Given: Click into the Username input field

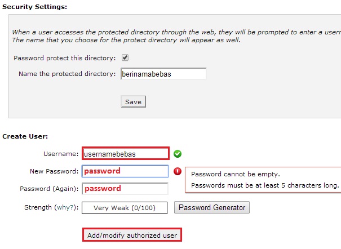Looking at the screenshot, I should [126, 153].
